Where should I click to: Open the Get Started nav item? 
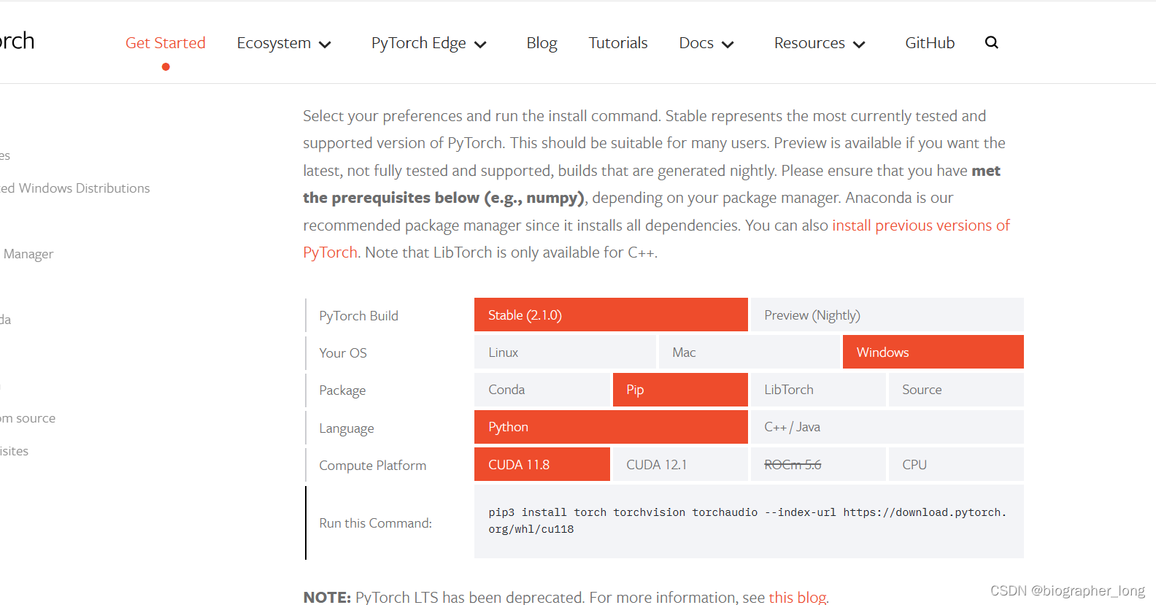(x=166, y=42)
